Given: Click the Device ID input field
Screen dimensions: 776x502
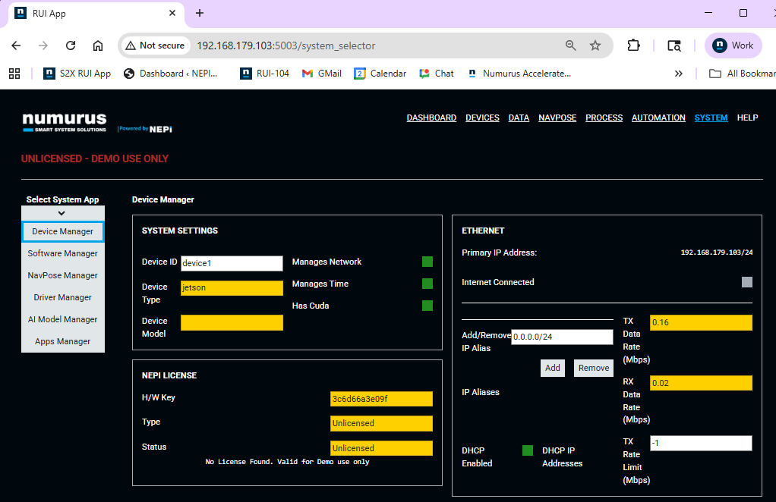Looking at the screenshot, I should point(232,263).
